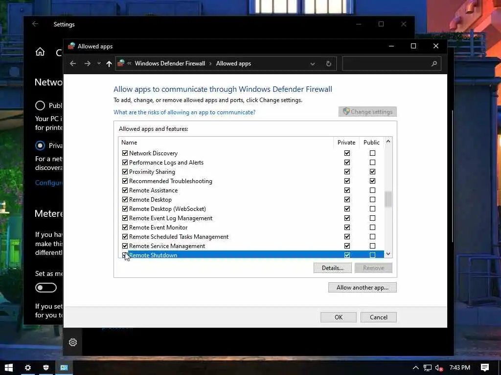
Task: Click Remove button
Action: [373, 268]
